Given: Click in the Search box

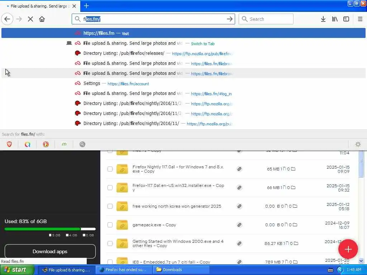Looking at the screenshot, I should [x=266, y=19].
